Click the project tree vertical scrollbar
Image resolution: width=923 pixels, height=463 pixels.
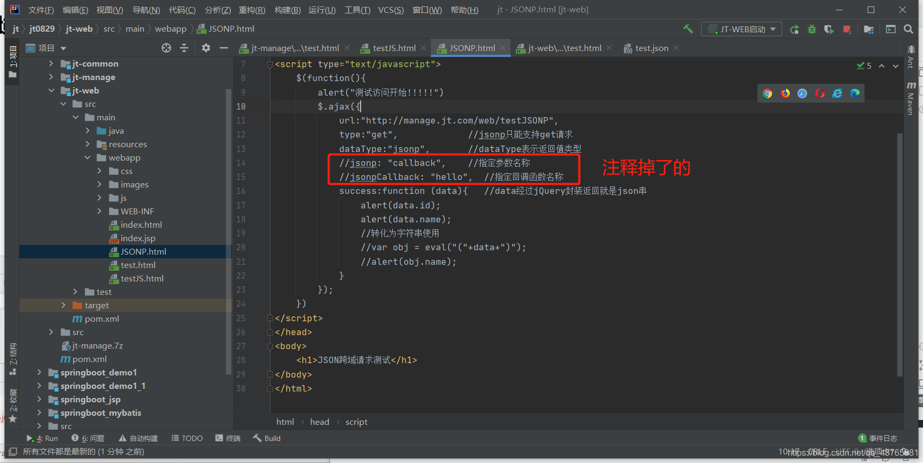pyautogui.click(x=229, y=231)
